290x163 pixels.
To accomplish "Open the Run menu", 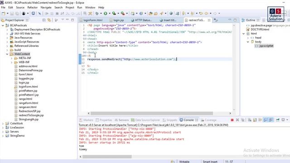I will (x=80, y=7).
